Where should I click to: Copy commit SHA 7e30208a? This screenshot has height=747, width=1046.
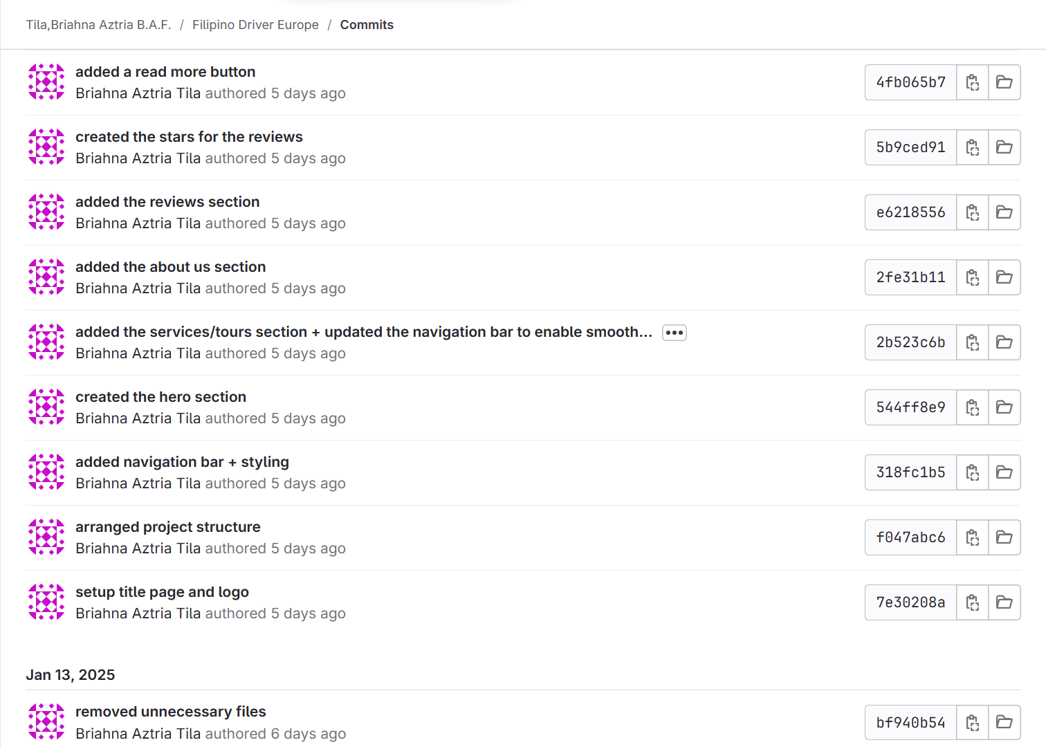coord(972,602)
